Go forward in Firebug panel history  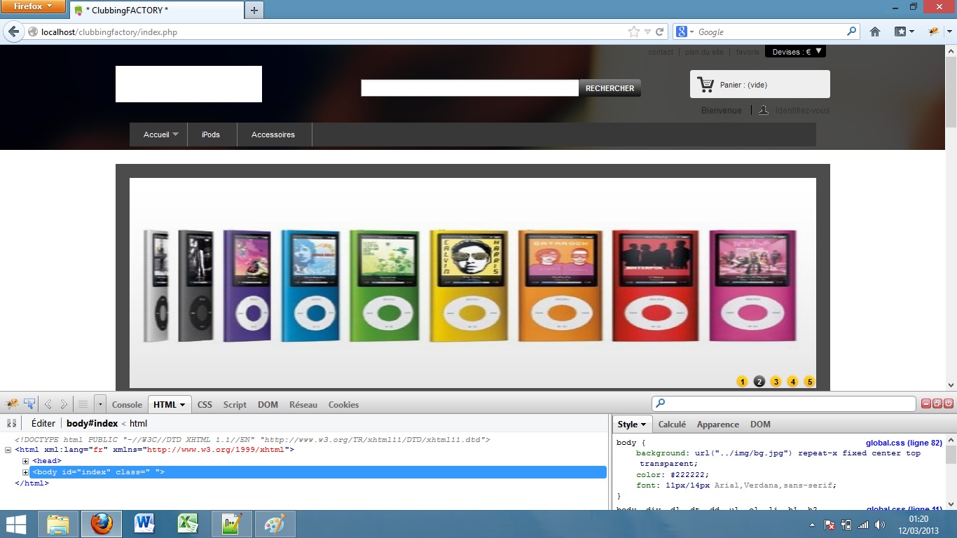coord(64,404)
